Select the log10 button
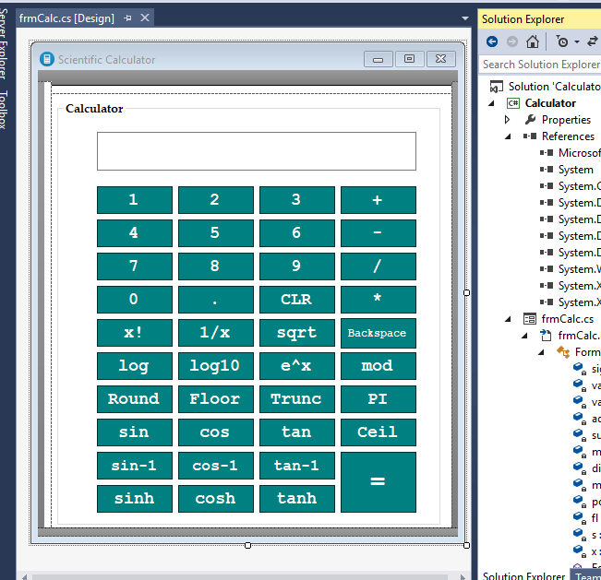 (x=216, y=366)
